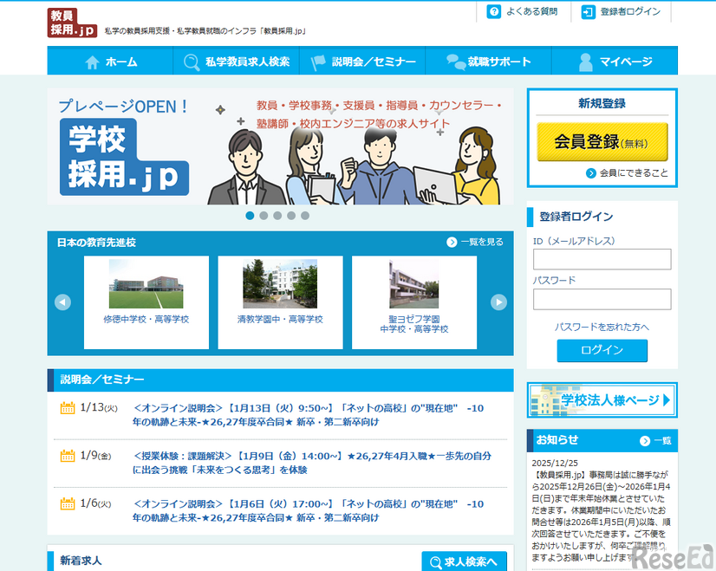Open the パスワードを忘れた方へ link
Screen dimensions: 716x571
602,326
